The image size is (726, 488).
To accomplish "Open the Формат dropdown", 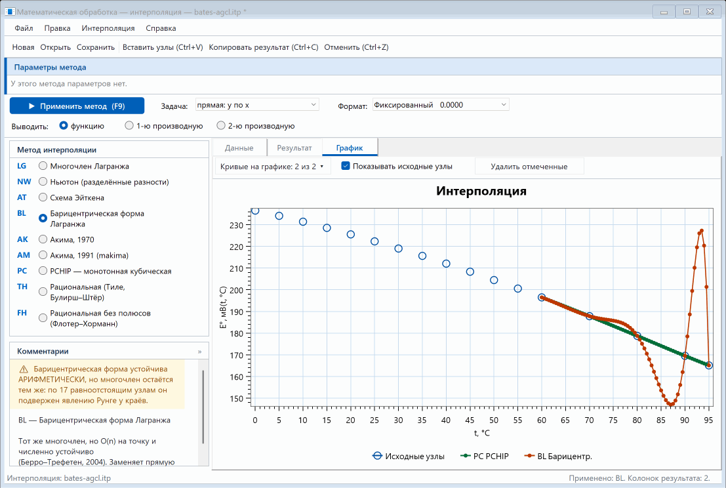I will pyautogui.click(x=441, y=105).
